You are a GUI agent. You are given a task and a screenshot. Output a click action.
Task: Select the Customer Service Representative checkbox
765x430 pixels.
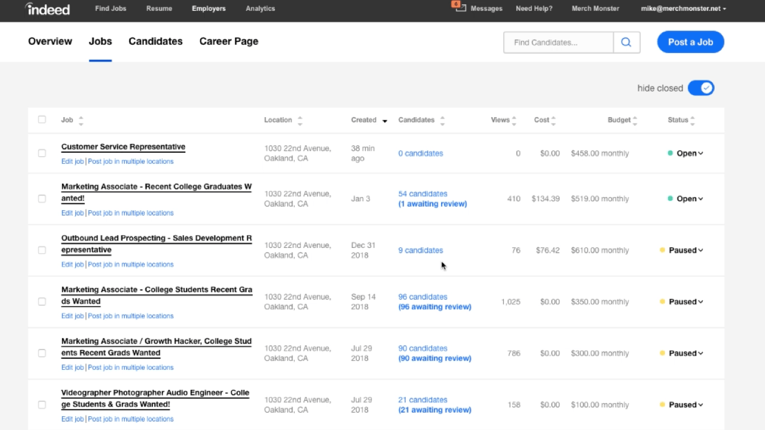[x=42, y=153]
